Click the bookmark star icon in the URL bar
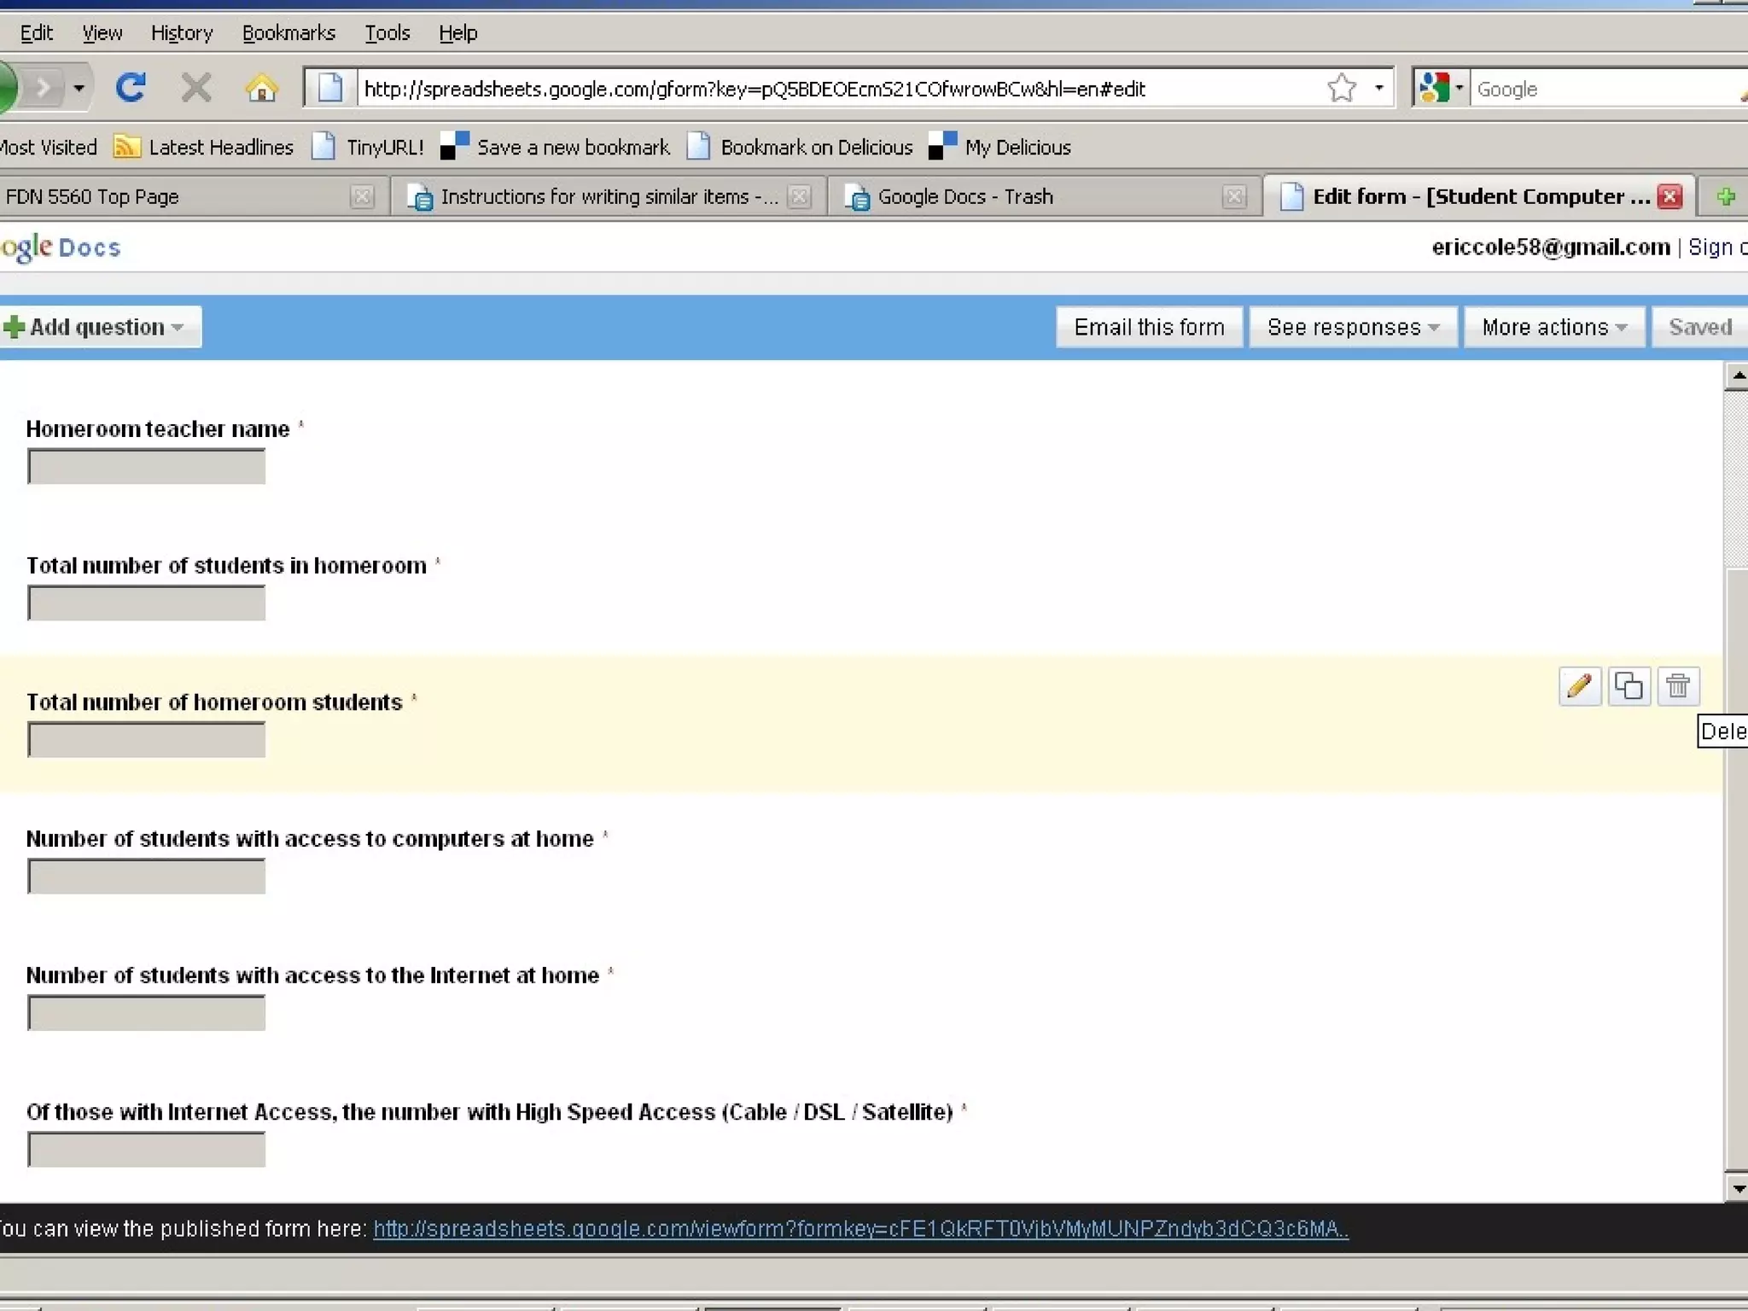1748x1311 pixels. pos(1342,88)
